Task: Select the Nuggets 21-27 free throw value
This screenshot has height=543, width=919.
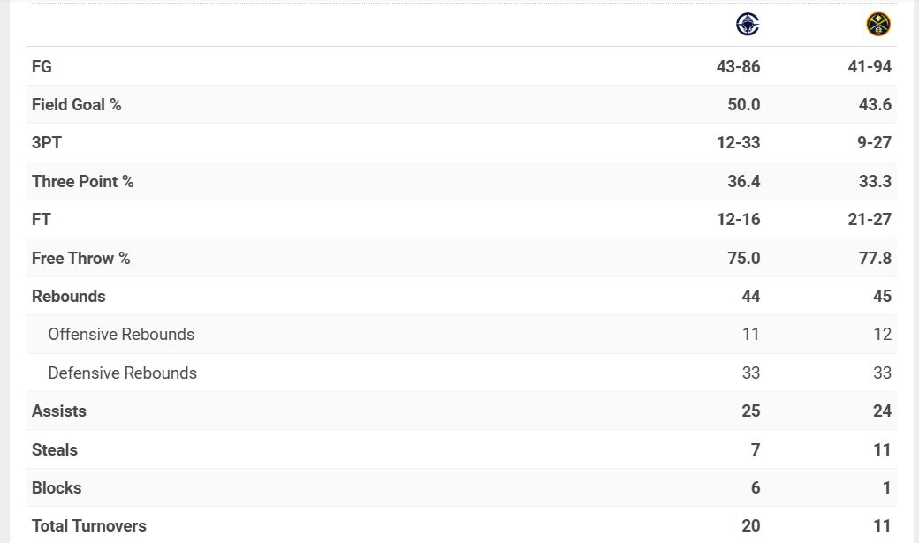Action: coord(870,219)
